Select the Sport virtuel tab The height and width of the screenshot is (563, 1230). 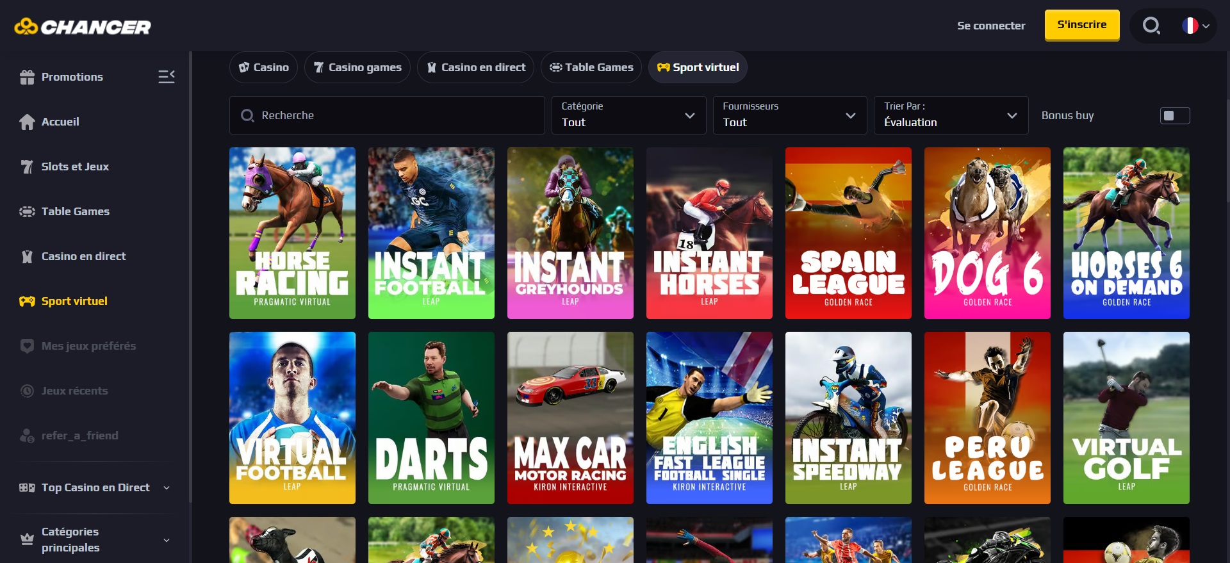(698, 67)
